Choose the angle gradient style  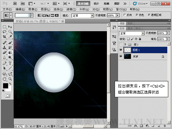click(48, 15)
